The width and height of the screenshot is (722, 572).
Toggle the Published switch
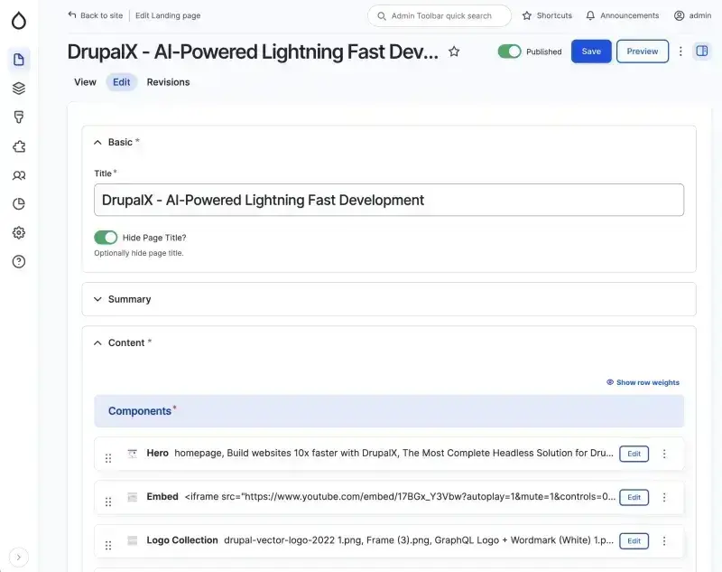coord(509,52)
